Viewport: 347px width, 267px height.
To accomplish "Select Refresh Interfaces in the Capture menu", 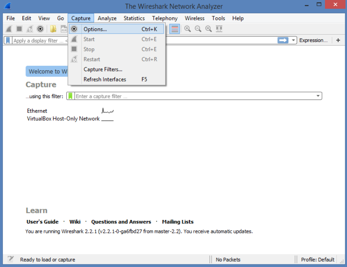I will (x=117, y=79).
